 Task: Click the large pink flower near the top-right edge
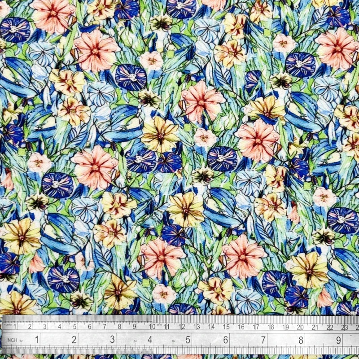(x=337, y=48)
